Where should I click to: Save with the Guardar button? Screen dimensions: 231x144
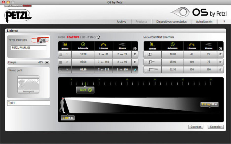click(196, 127)
